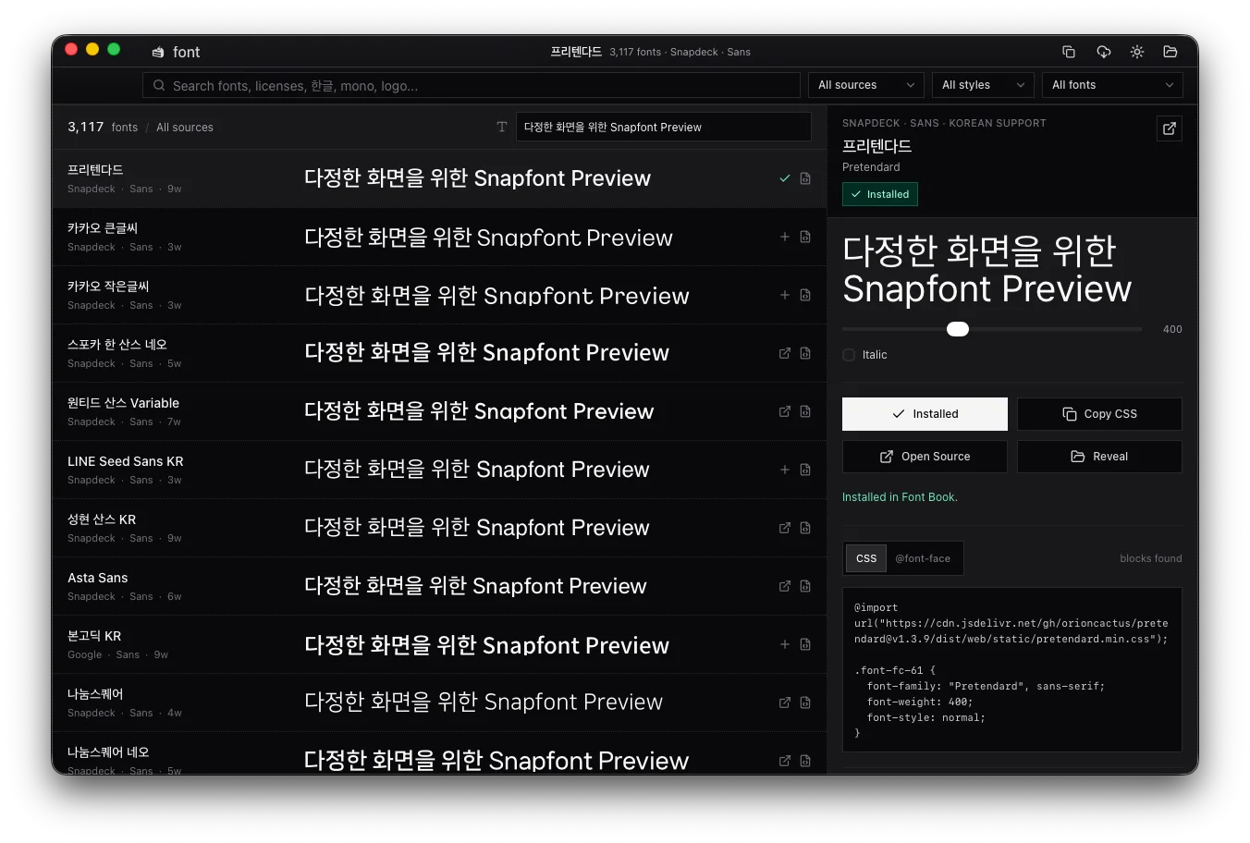
Task: Open the All styles dropdown
Action: [983, 85]
